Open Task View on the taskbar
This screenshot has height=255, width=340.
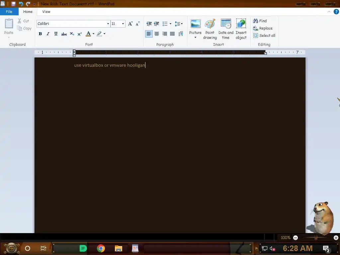pos(43,248)
